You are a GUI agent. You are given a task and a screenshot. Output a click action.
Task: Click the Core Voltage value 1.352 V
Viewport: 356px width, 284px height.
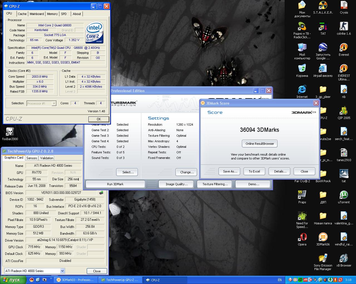click(74, 40)
